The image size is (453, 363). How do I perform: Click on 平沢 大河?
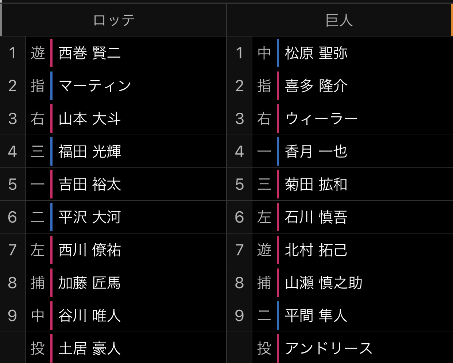coord(89,217)
